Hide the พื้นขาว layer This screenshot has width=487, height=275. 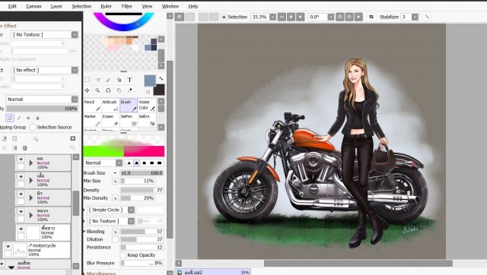21,229
